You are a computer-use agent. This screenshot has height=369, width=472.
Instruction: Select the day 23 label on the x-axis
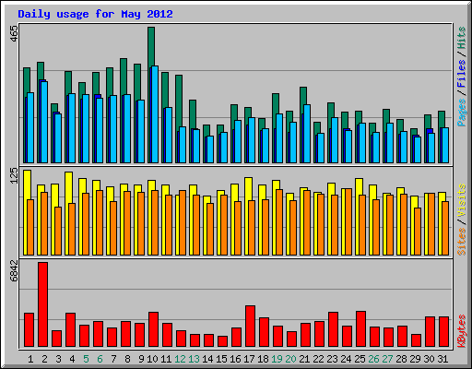[x=332, y=359]
